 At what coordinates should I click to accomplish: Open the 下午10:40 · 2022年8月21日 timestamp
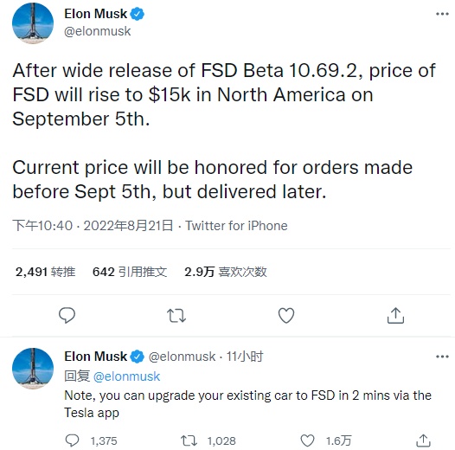93,226
